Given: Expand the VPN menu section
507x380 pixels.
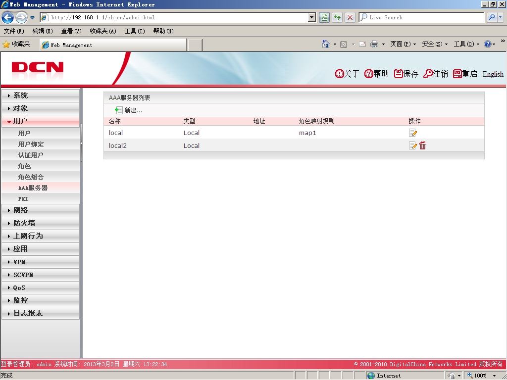Looking at the screenshot, I should (x=41, y=262).
